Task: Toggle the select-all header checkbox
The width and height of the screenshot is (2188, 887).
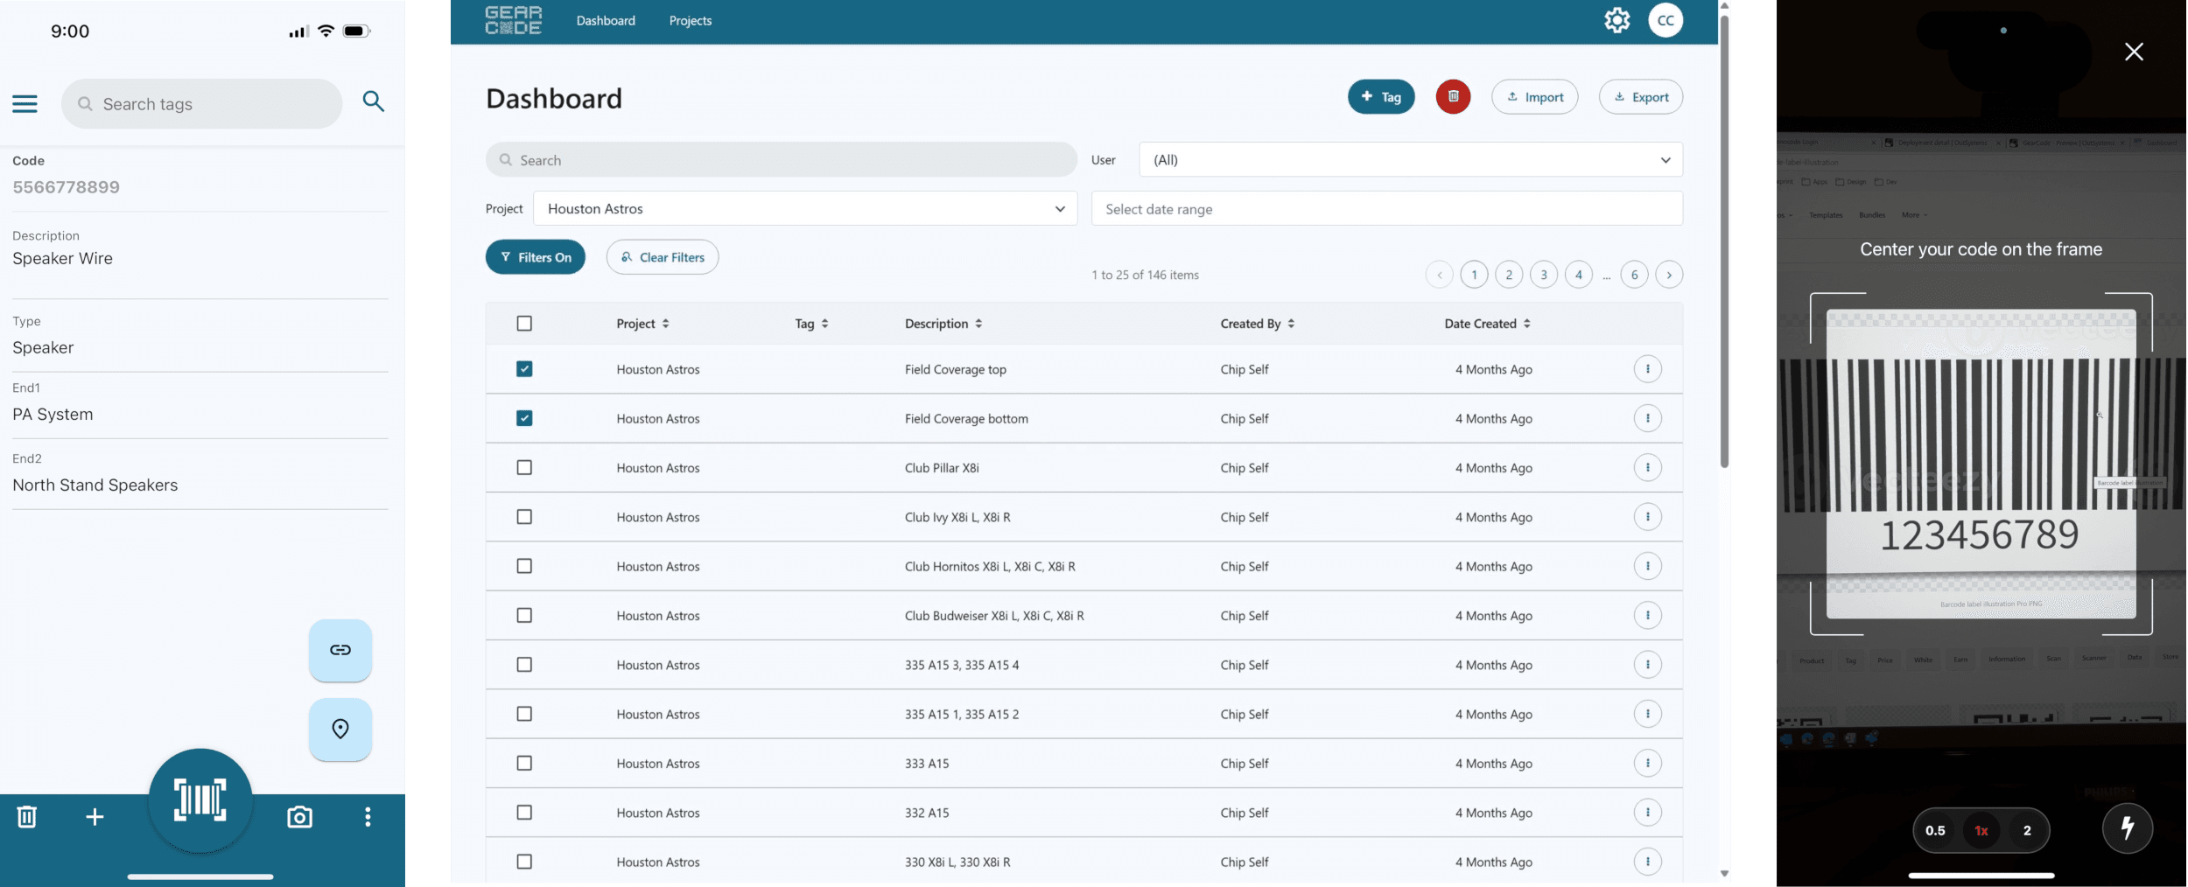Action: [x=524, y=324]
